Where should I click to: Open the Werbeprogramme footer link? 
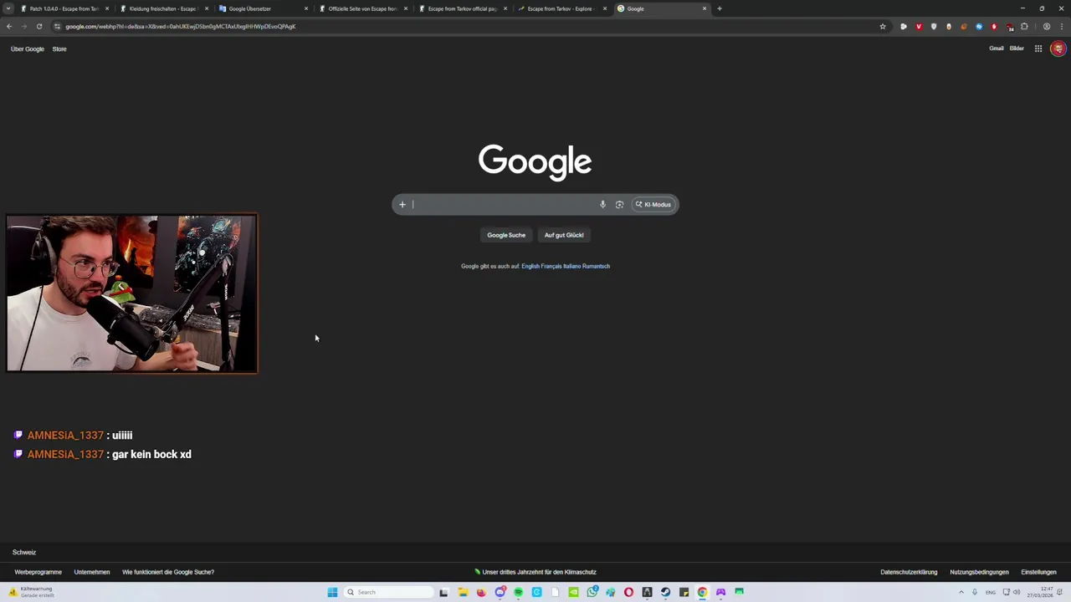[38, 572]
